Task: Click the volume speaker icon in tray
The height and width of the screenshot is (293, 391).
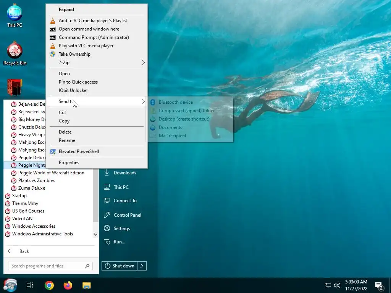Action: 337,285
